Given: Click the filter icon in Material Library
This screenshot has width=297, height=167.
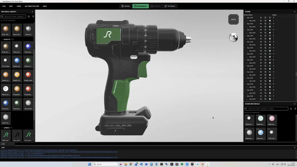Looking at the screenshot, I should click(x=33, y=17).
